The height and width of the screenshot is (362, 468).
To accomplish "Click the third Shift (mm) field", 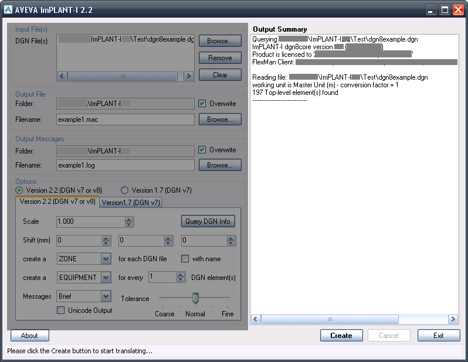I will (x=204, y=240).
